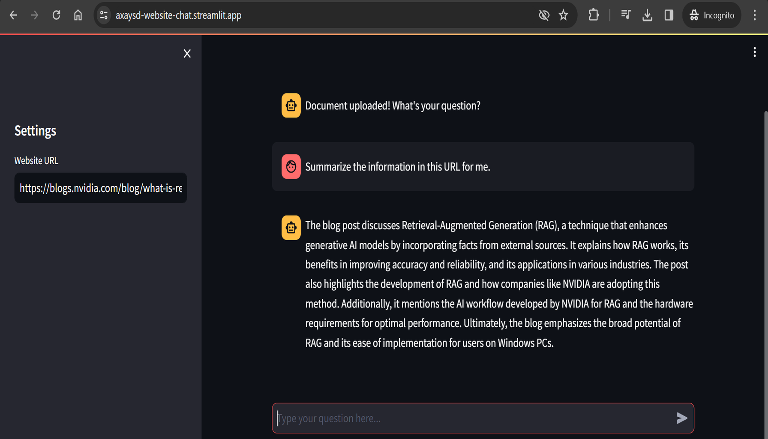Go to the browser home page

pos(78,15)
